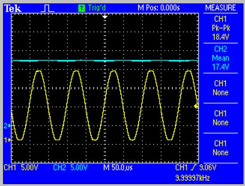The width and height of the screenshot is (245, 186).
Task: Open the MEASURE menu header
Action: [x=220, y=8]
